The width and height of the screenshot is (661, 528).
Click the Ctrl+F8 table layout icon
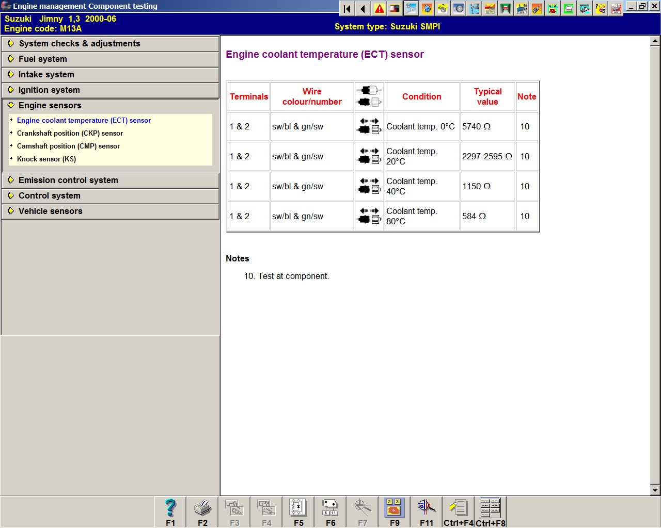(490, 511)
